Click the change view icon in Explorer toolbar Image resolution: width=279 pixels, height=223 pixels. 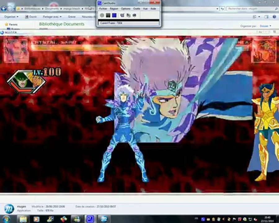click(255, 17)
